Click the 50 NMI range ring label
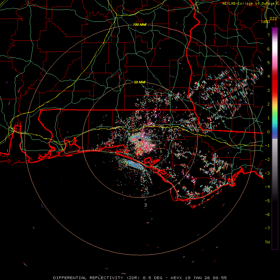280x280 pixels. click(140, 82)
